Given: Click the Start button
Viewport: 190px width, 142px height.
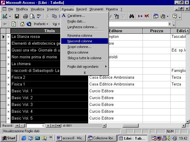Looking at the screenshot, I should [x=9, y=138].
